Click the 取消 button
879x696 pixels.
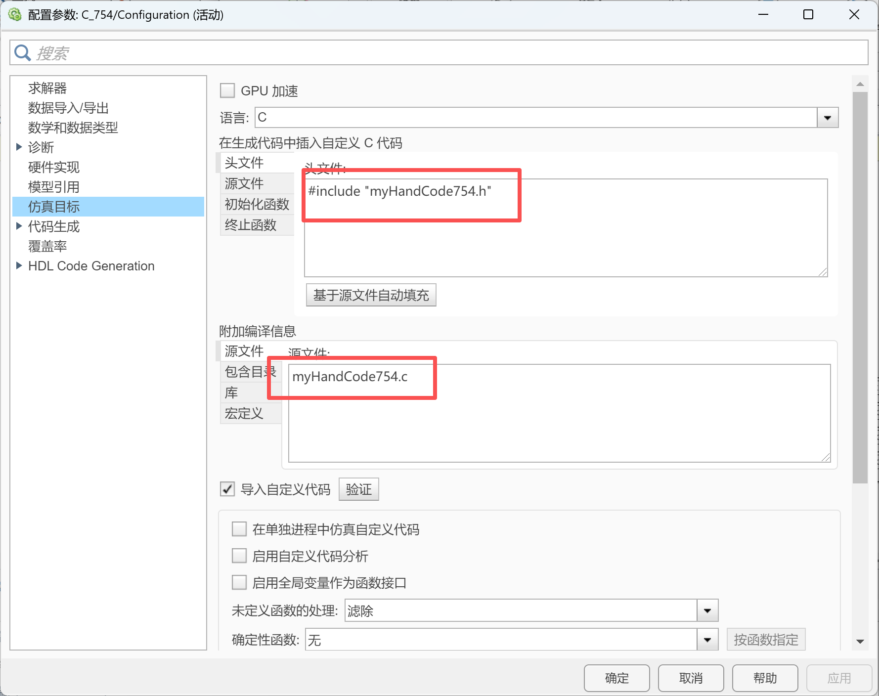(691, 678)
